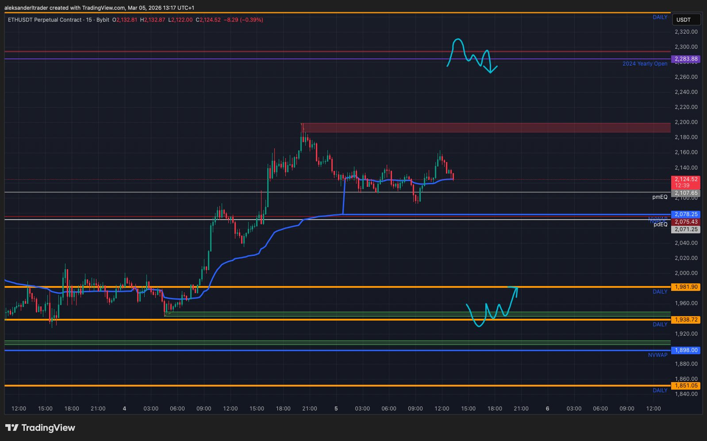Click the 2,300.00 price axis tick

tap(686, 47)
